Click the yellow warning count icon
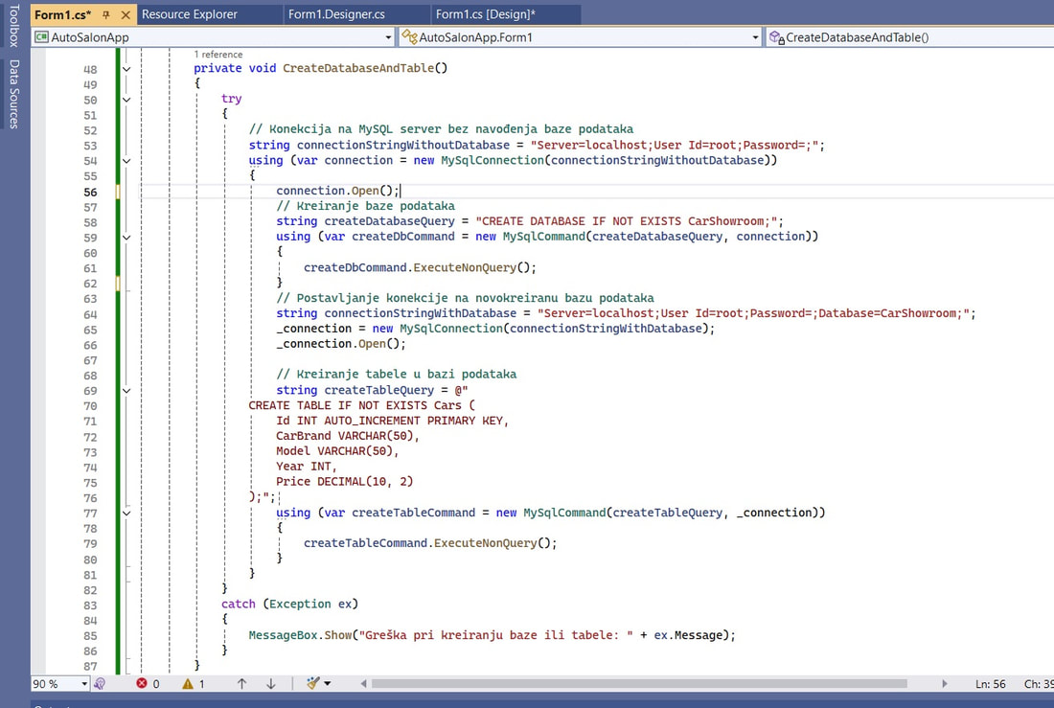1054x708 pixels. pos(188,684)
